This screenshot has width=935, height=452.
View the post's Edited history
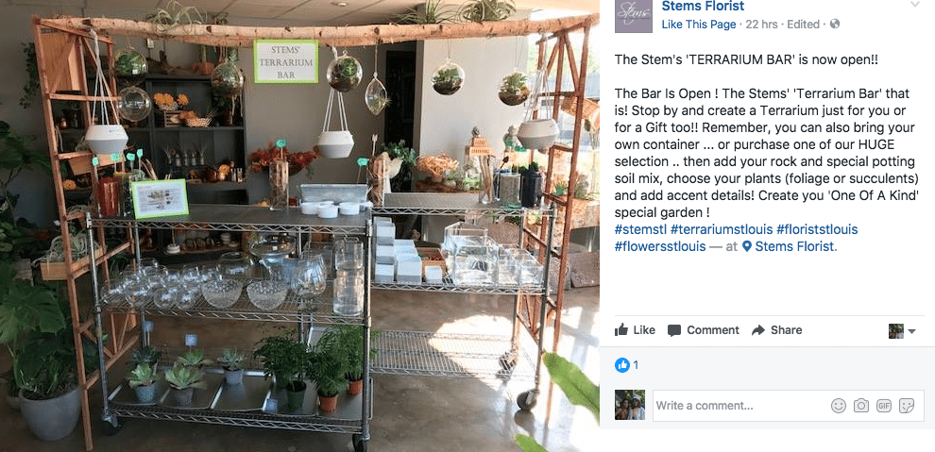tap(803, 25)
